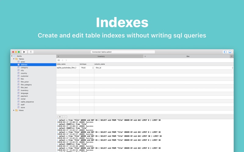Open the city table icon
This screenshot has width=244, height=152.
click(x=19, y=70)
